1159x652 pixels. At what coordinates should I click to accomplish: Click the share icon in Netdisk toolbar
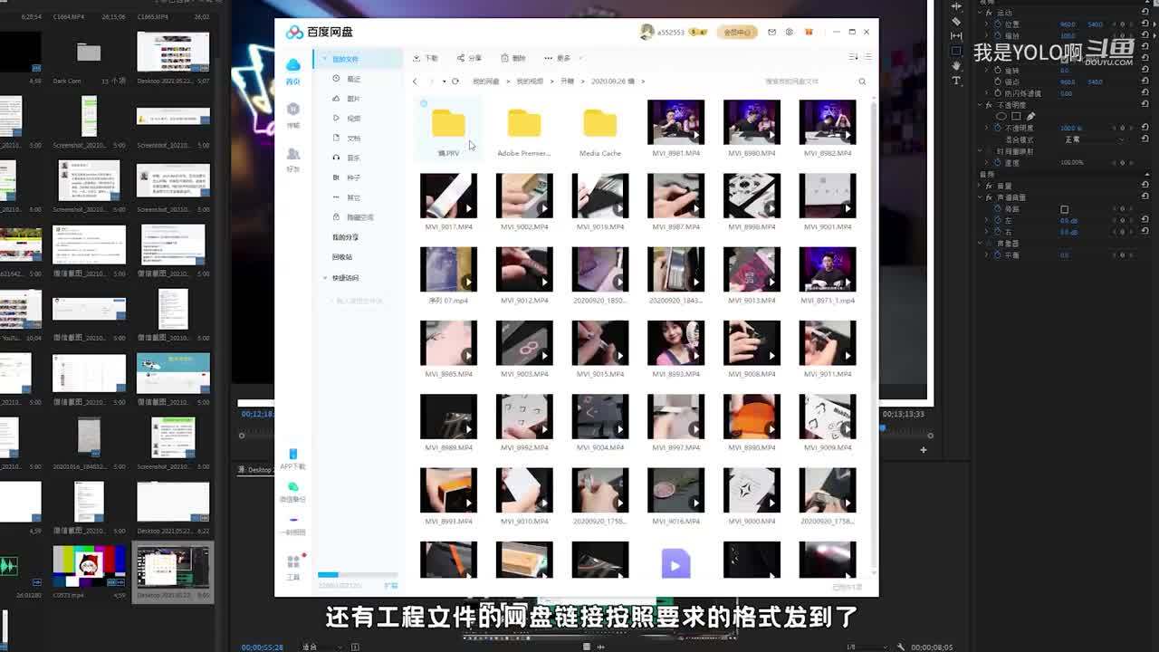pyautogui.click(x=461, y=58)
